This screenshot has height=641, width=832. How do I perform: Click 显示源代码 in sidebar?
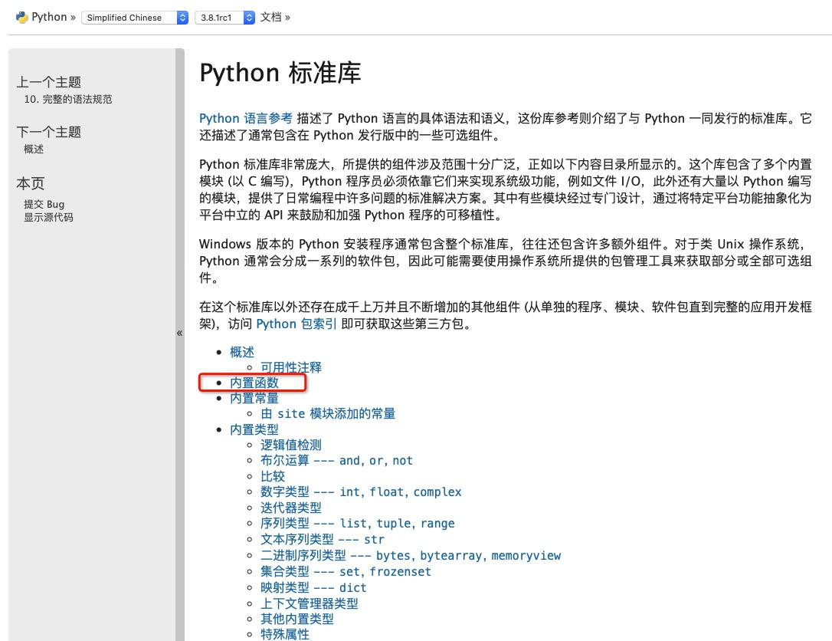(x=48, y=217)
